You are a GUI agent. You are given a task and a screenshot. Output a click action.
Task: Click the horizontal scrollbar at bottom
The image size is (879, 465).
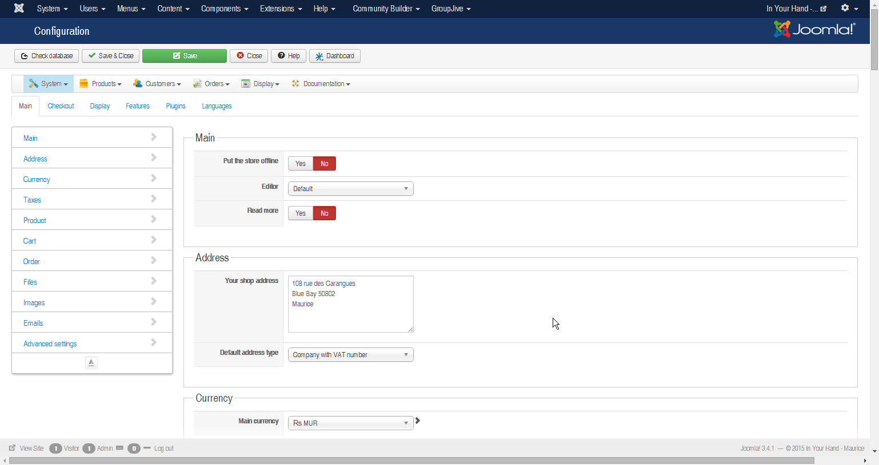point(411,460)
